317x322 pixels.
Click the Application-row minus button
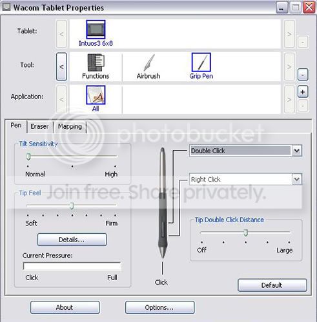point(303,106)
